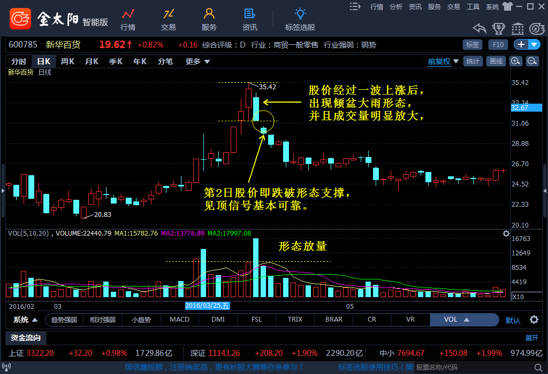548x374 pixels.
Task: Open the calculator-style grid icon
Action: coord(517,28)
